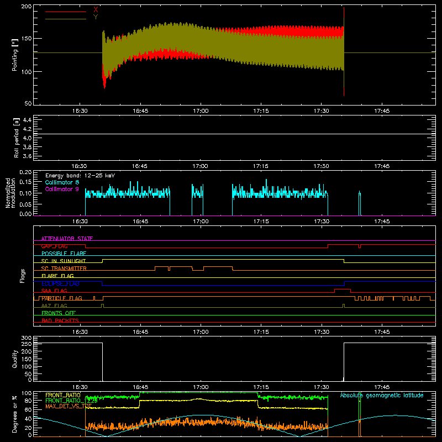This screenshot has height=442, width=442.
Task: Click the 'Degrees or %' axis title
Action: pos(15,414)
